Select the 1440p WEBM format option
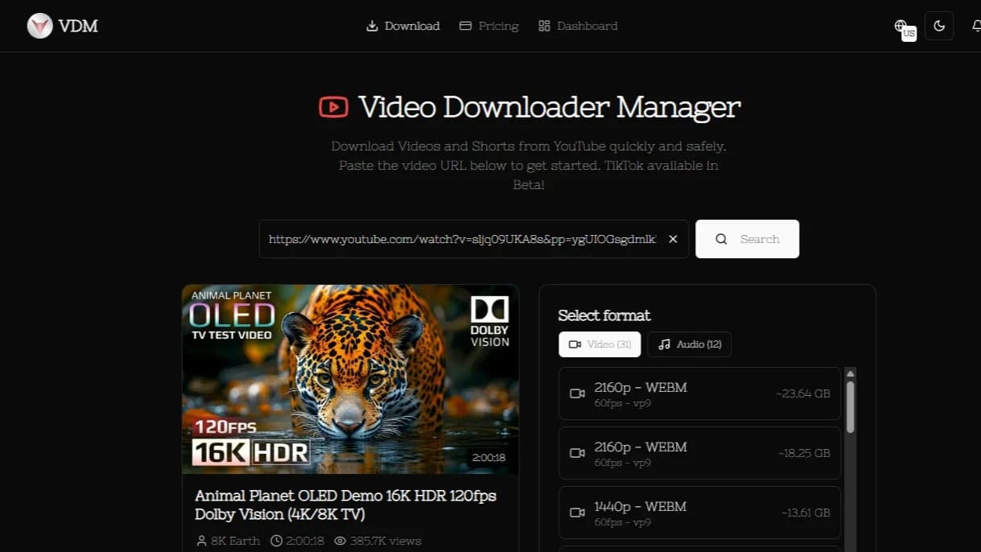 click(699, 513)
